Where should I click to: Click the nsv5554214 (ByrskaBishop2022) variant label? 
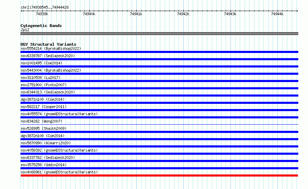[51, 48]
